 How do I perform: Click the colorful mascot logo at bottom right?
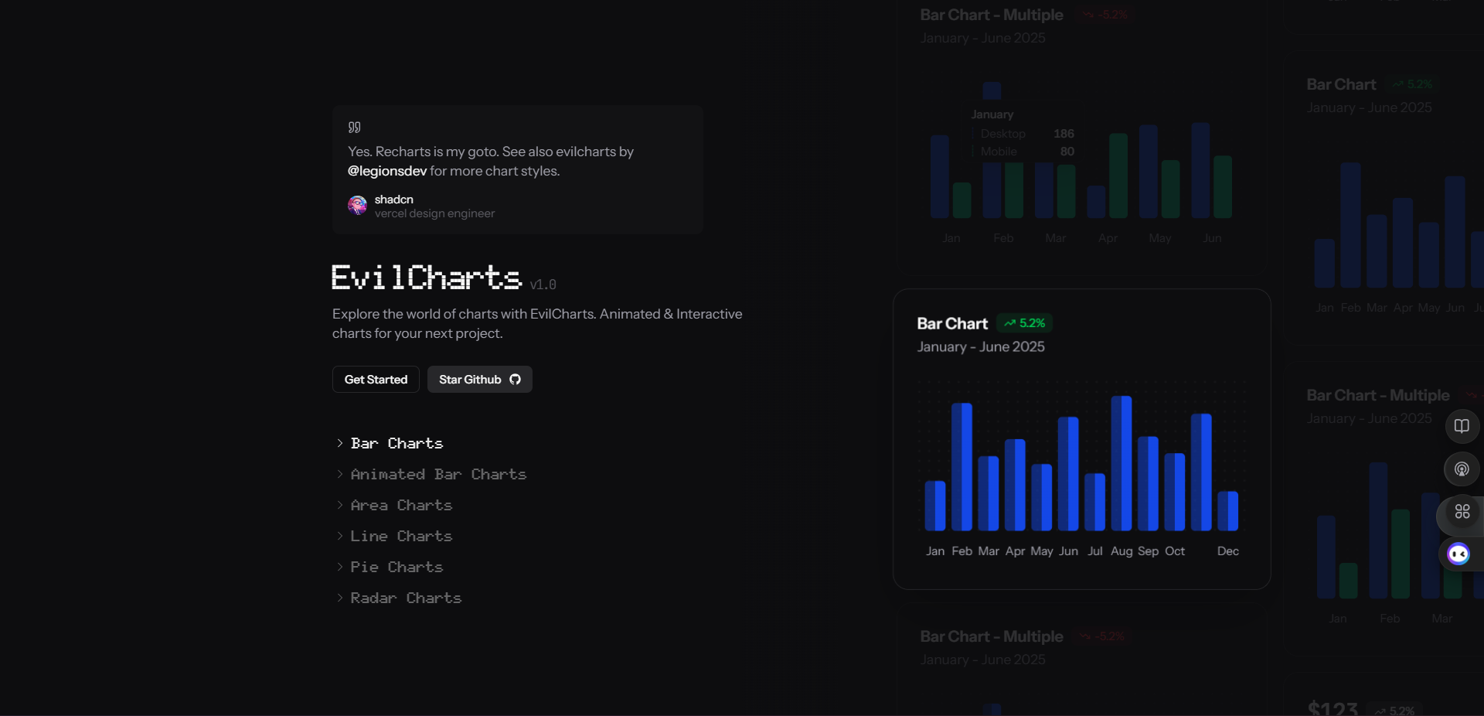pos(1458,554)
